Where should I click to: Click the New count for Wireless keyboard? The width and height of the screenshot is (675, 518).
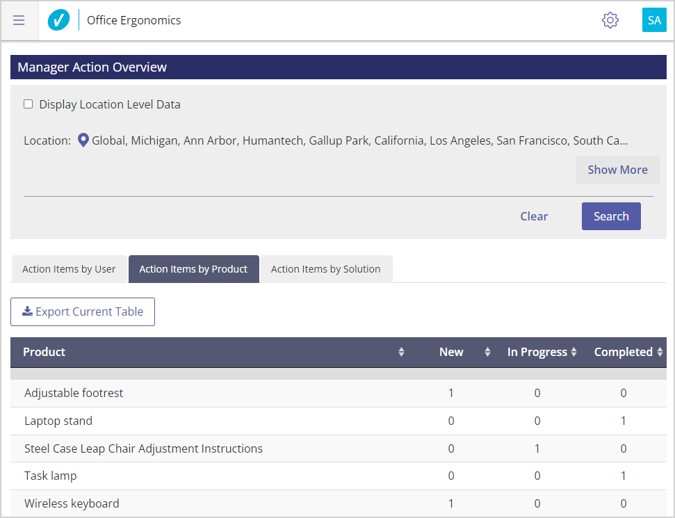click(x=450, y=504)
